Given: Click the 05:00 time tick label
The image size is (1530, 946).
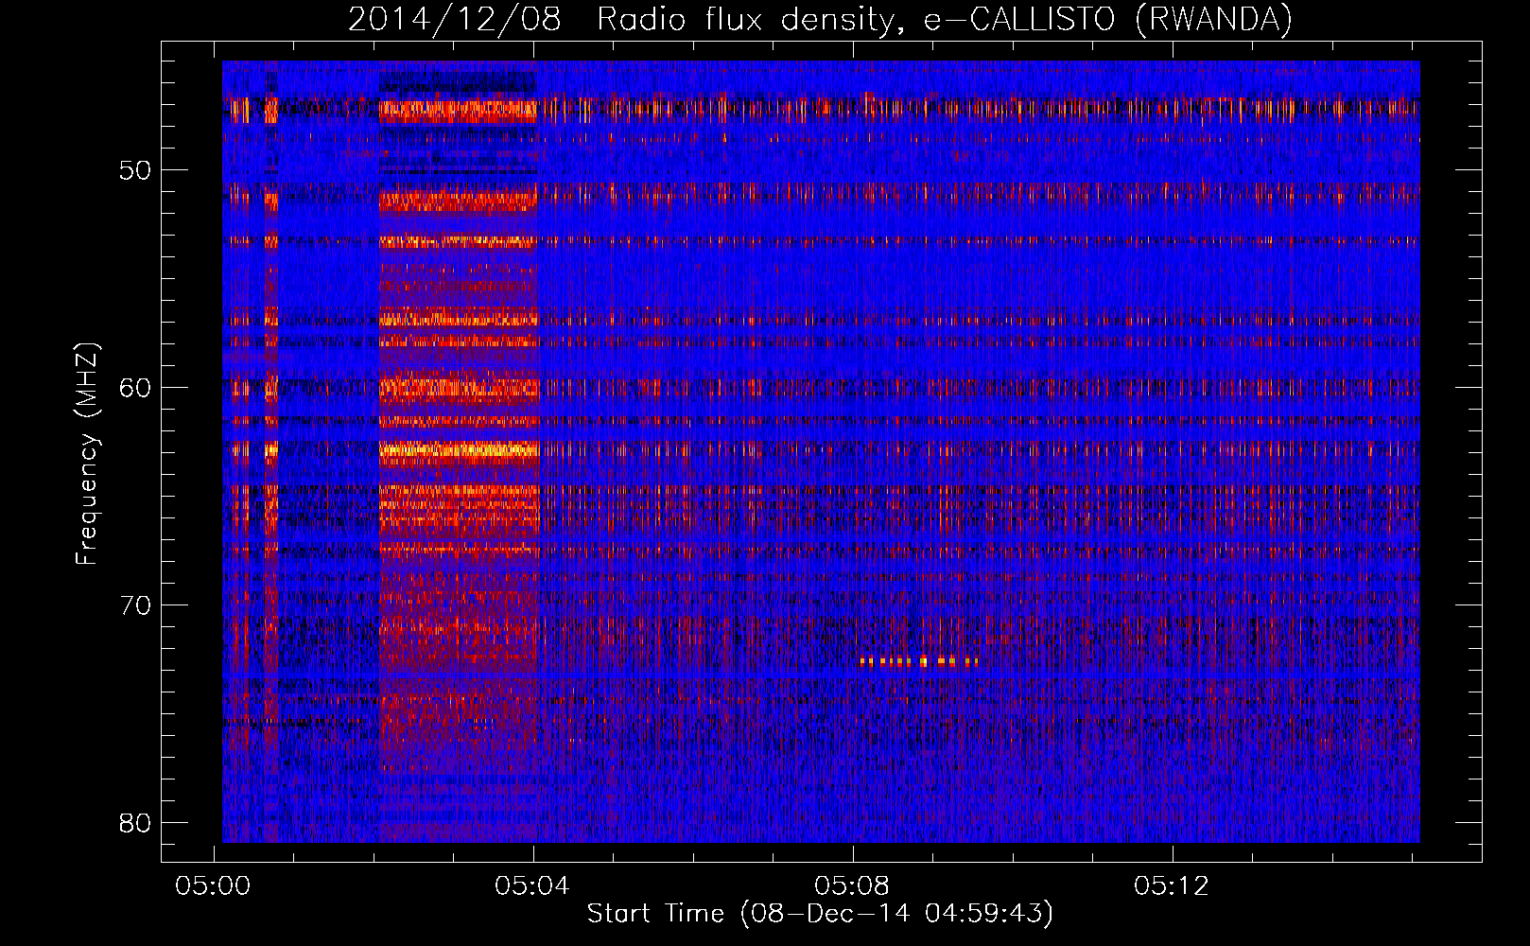Looking at the screenshot, I should pos(214,886).
